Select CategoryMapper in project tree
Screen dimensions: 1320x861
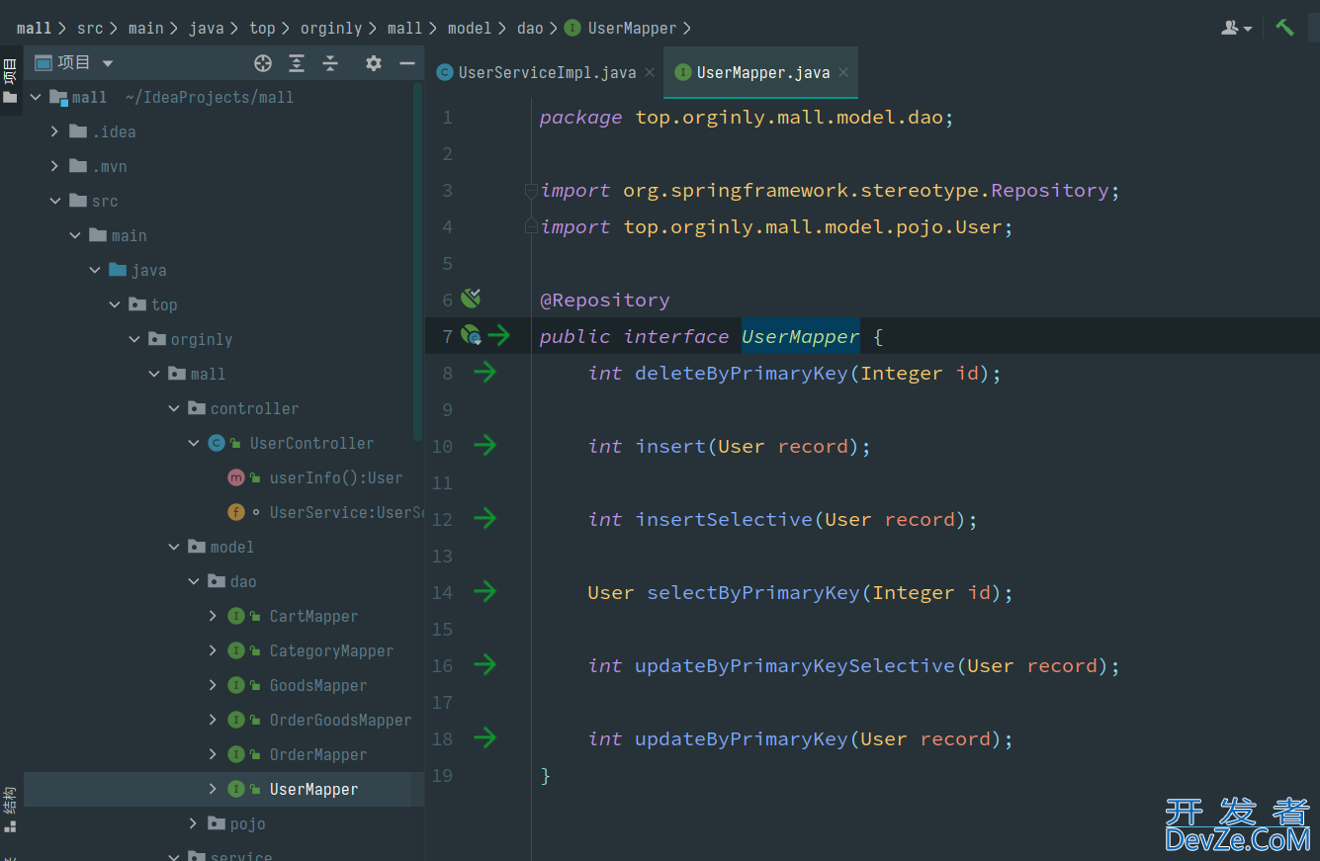331,650
